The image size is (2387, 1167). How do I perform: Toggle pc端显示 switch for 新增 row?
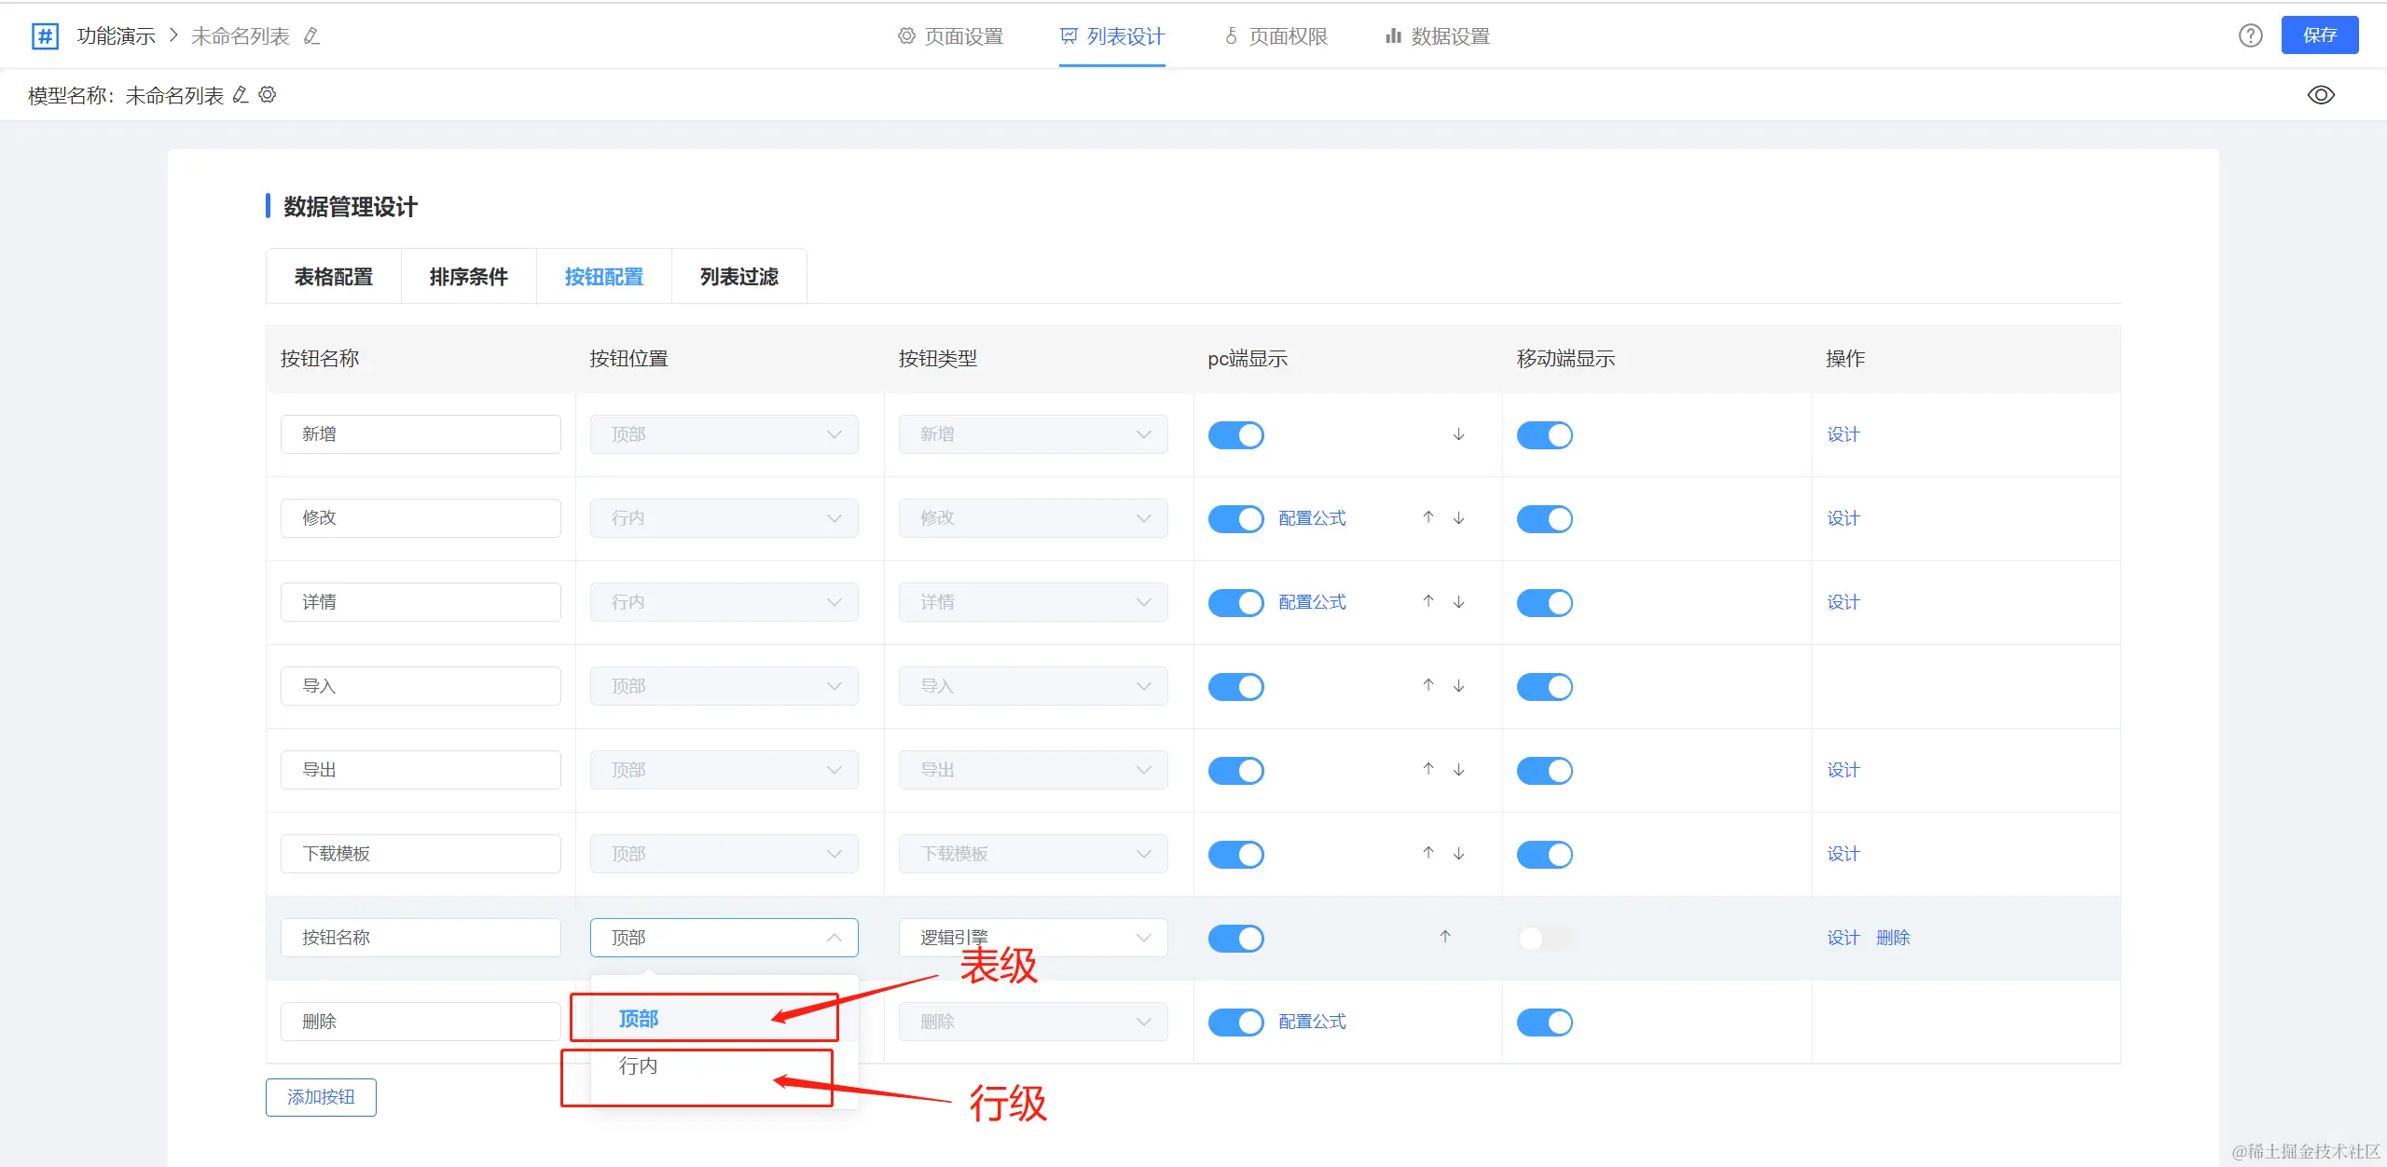pos(1235,435)
